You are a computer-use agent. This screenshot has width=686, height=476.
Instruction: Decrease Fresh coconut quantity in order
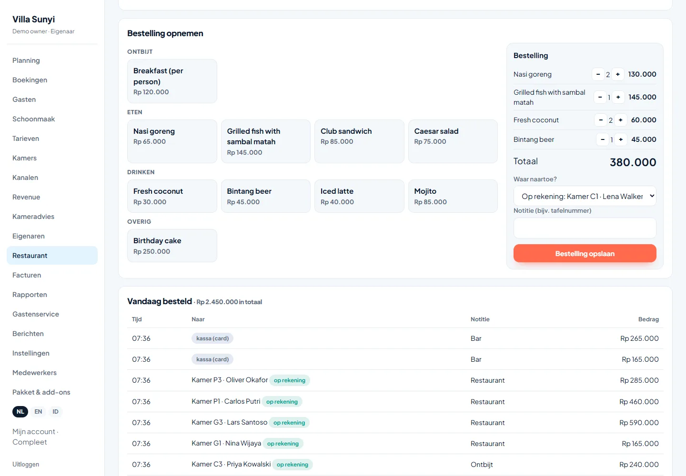pos(601,120)
